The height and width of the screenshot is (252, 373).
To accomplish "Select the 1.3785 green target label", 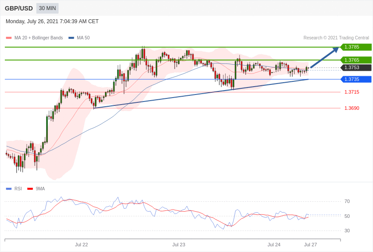I will (x=356, y=47).
